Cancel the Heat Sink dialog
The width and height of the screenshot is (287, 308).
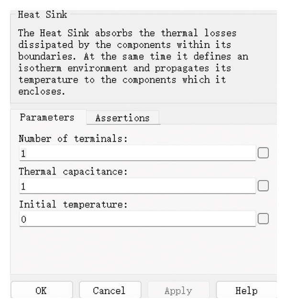click(x=110, y=290)
